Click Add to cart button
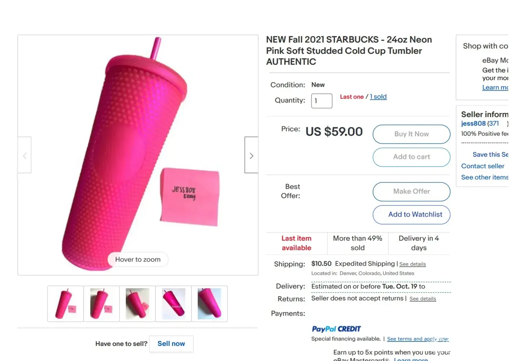 tap(411, 157)
